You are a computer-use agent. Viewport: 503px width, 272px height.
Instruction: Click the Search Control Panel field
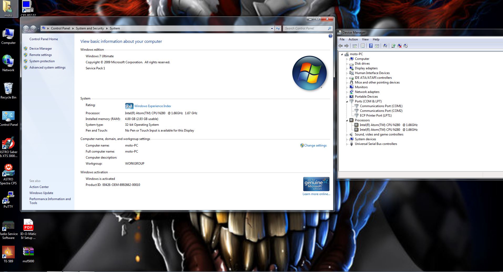click(305, 28)
